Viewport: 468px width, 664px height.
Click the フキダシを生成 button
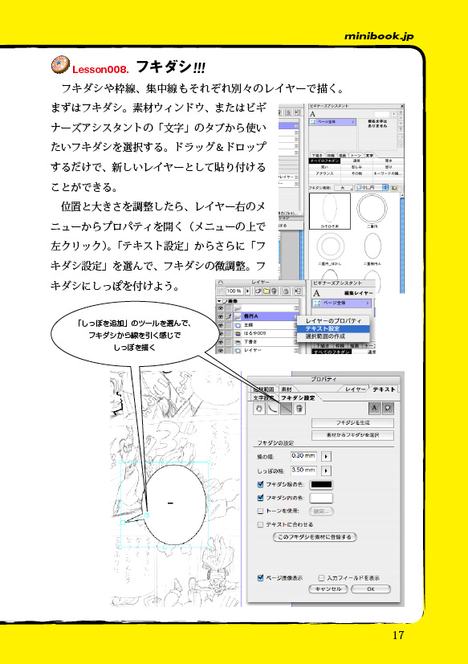click(352, 422)
